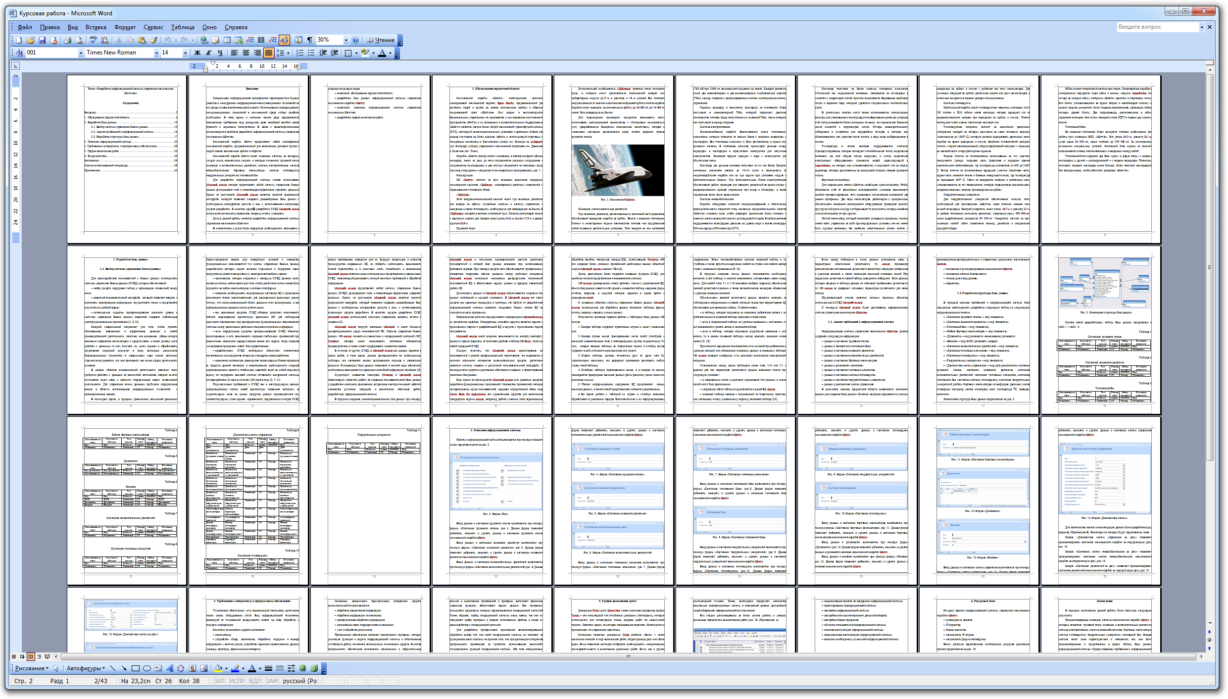The width and height of the screenshot is (1228, 699).
Task: Click the yellow Fill Color bucket
Action: click(218, 668)
